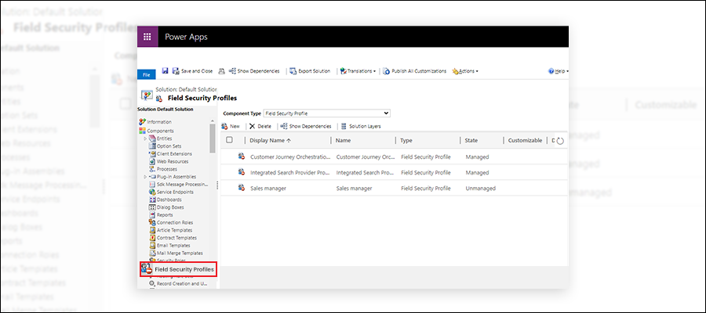The height and width of the screenshot is (313, 706).
Task: Open the Component Type dropdown
Action: 326,113
